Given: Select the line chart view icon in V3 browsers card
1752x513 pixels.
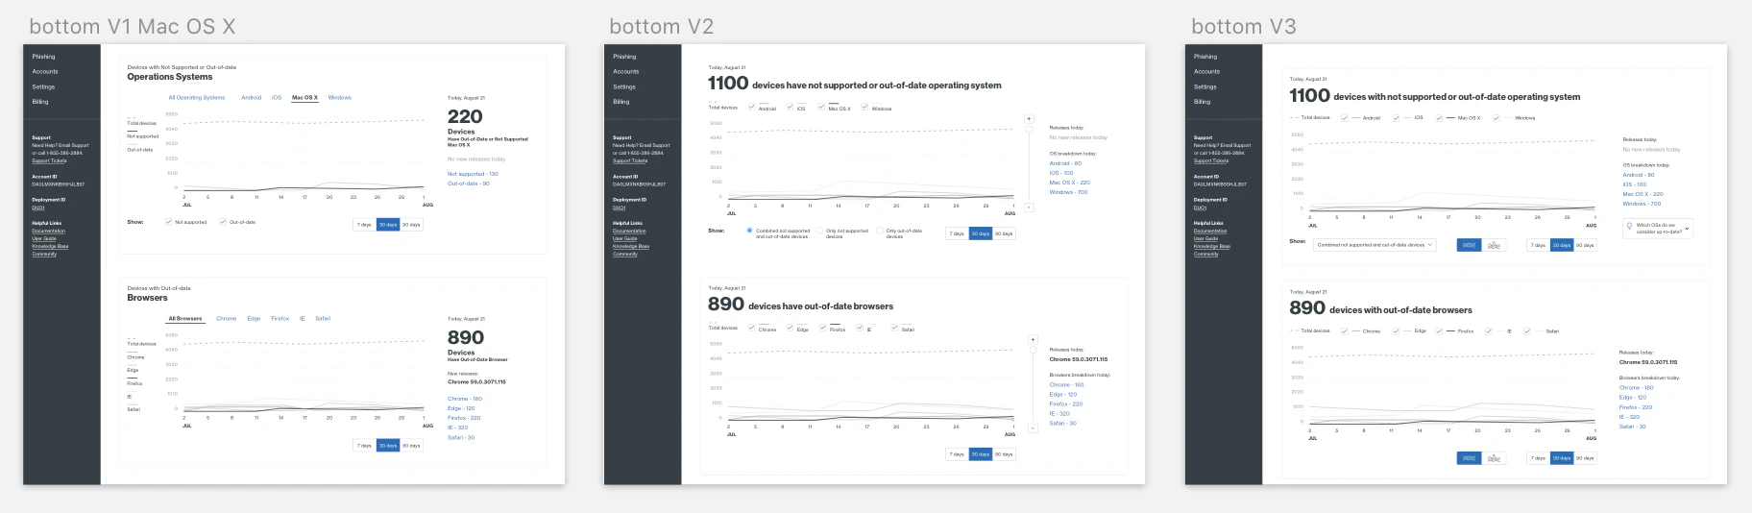Looking at the screenshot, I should click(1495, 458).
